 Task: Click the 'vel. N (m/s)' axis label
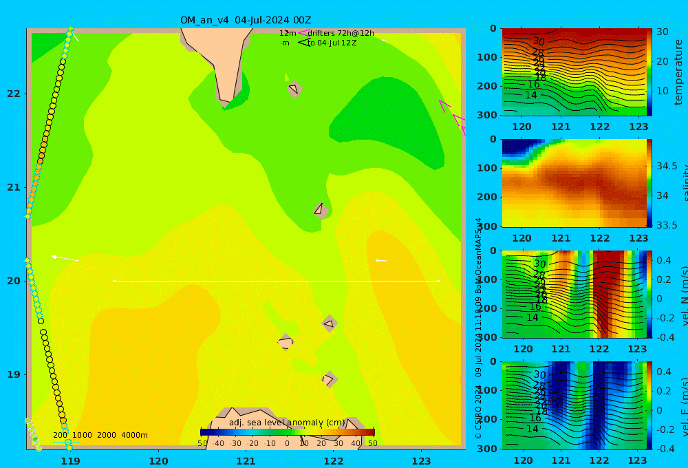click(684, 295)
